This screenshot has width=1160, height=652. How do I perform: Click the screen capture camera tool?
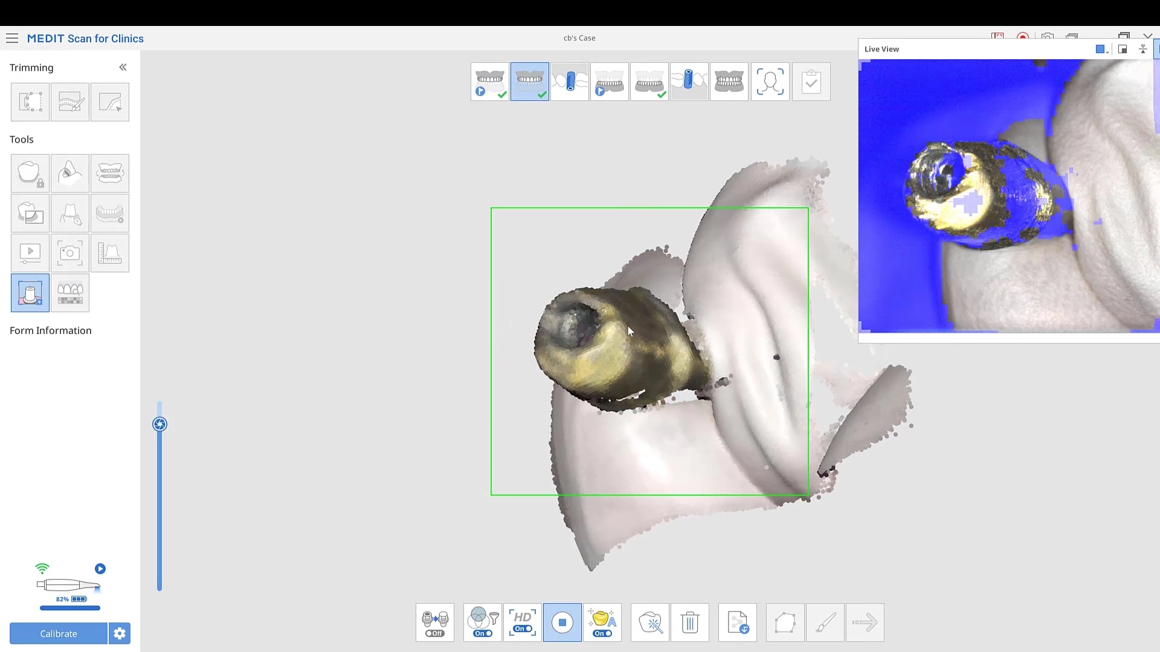point(70,253)
